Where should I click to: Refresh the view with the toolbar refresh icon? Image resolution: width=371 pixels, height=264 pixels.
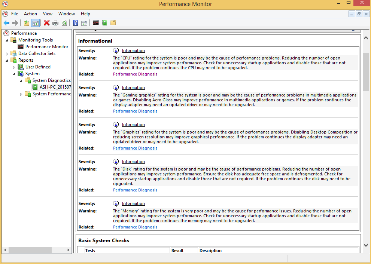click(64, 23)
